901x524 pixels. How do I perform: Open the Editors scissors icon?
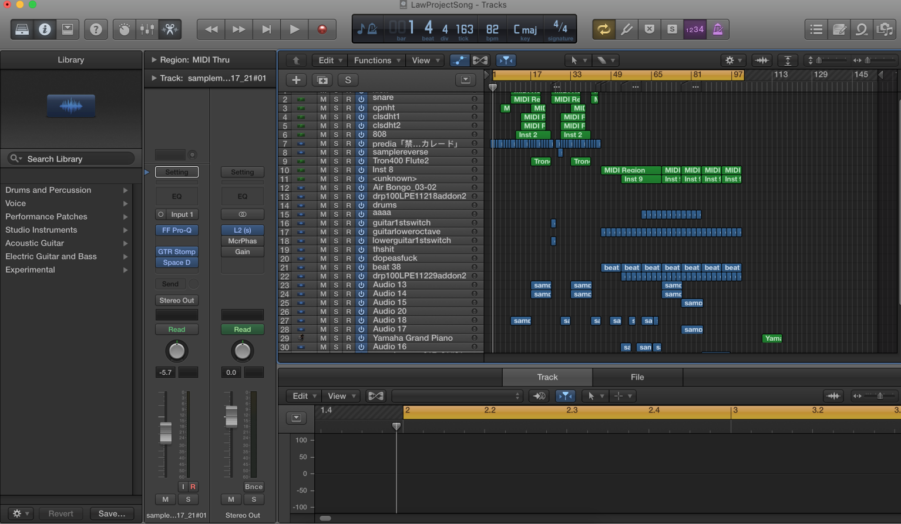point(170,29)
